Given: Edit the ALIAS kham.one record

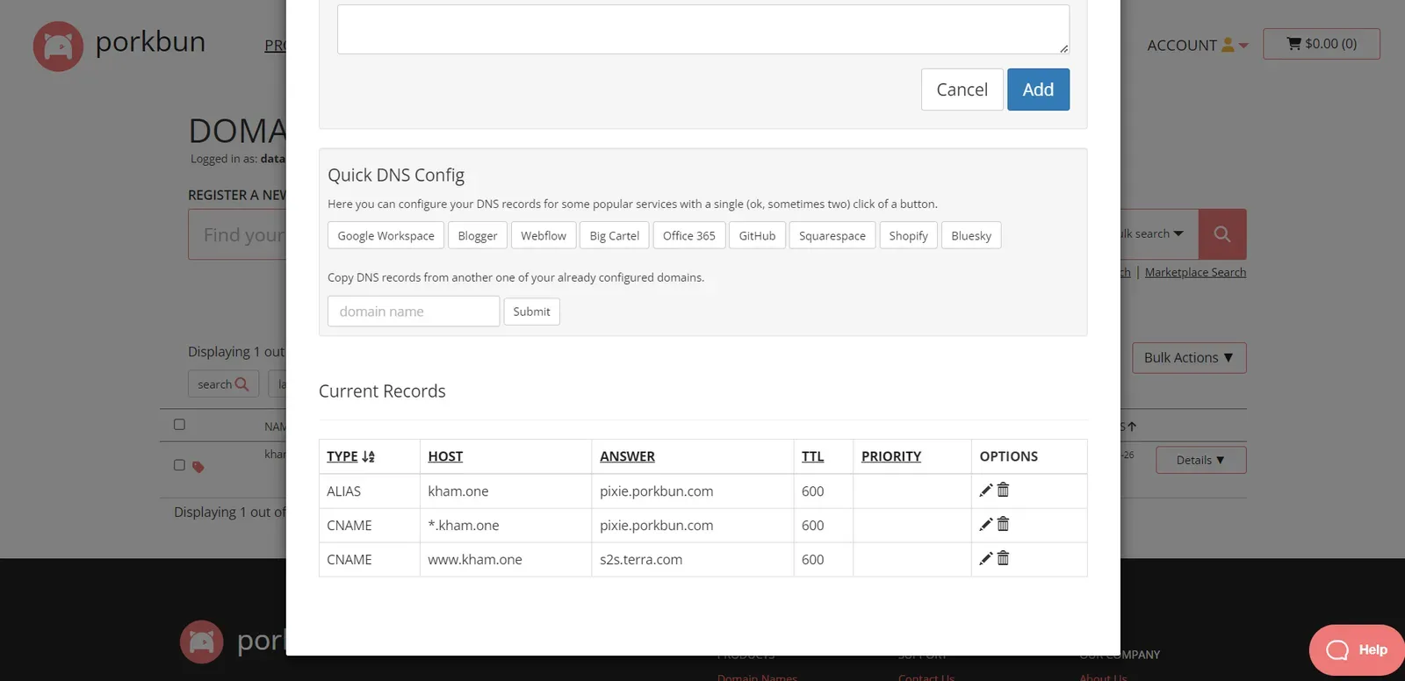Looking at the screenshot, I should 985,491.
